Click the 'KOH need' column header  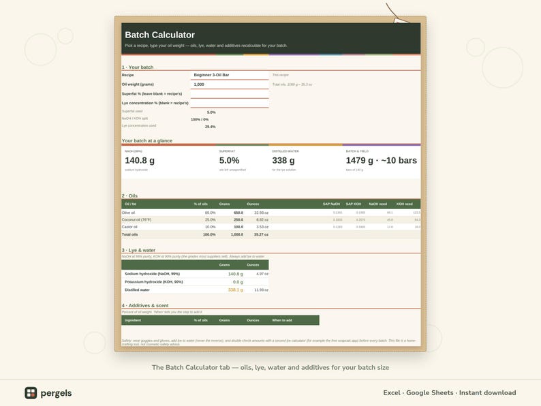pos(404,204)
